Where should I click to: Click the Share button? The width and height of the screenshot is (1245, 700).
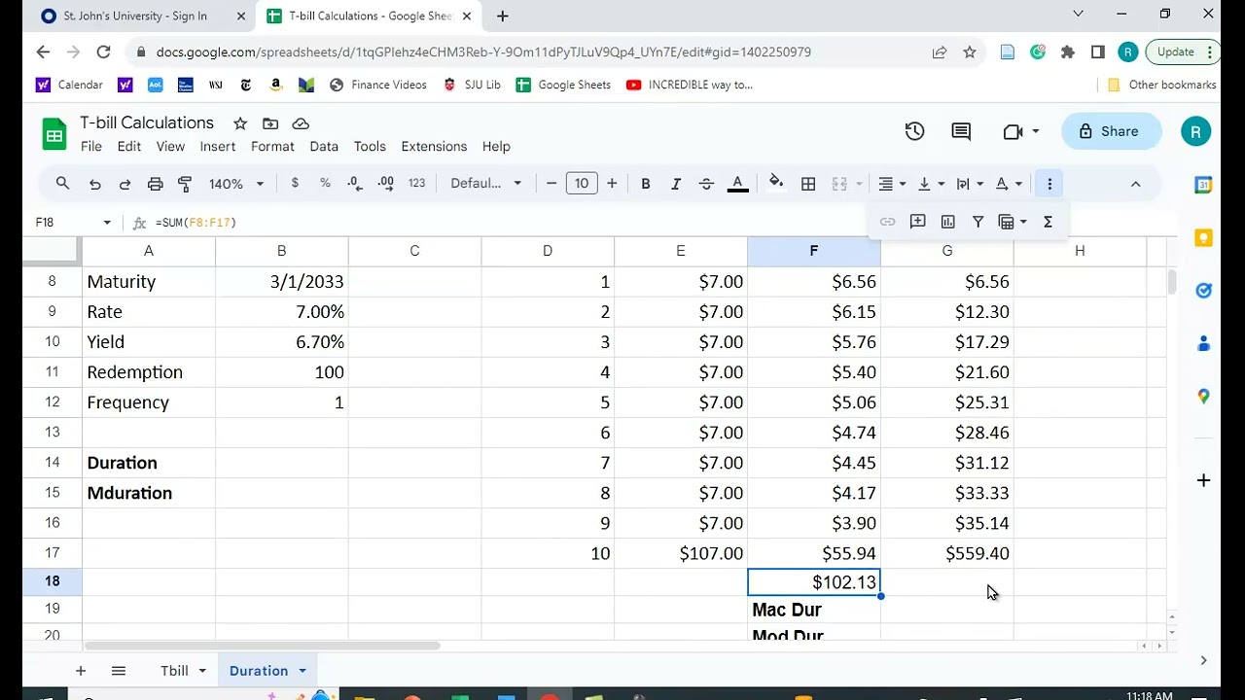[1112, 131]
